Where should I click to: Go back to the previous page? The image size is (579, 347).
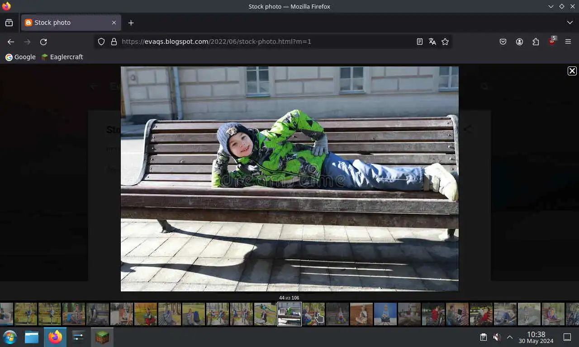coord(11,42)
